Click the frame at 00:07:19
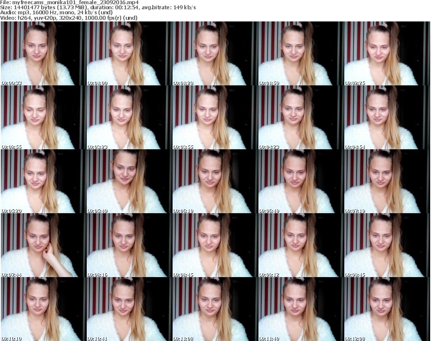This screenshot has height=341, width=431. [x=386, y=181]
